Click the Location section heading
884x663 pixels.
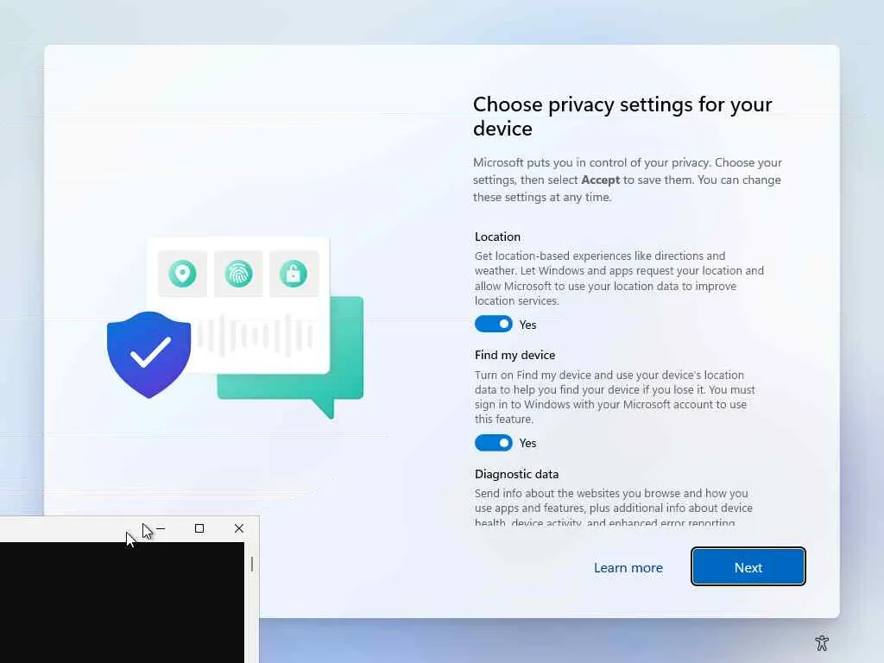point(497,237)
